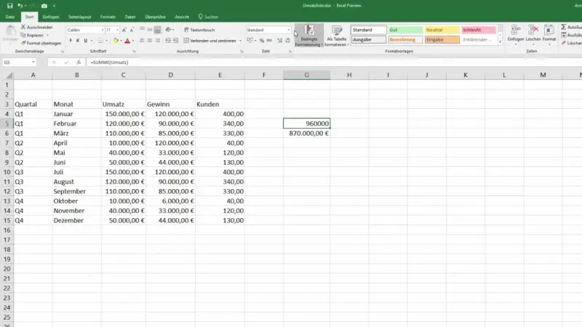Apply the Eingabe cell style

[x=442, y=39]
